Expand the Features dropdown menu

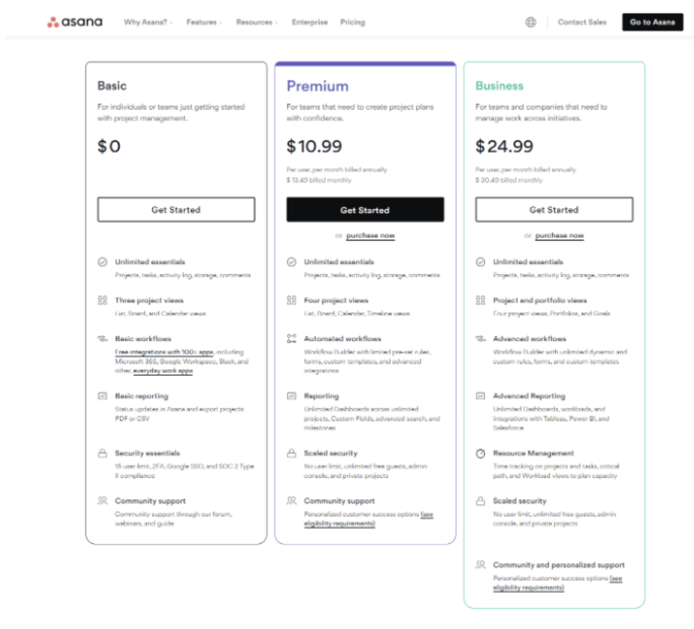[x=204, y=22]
